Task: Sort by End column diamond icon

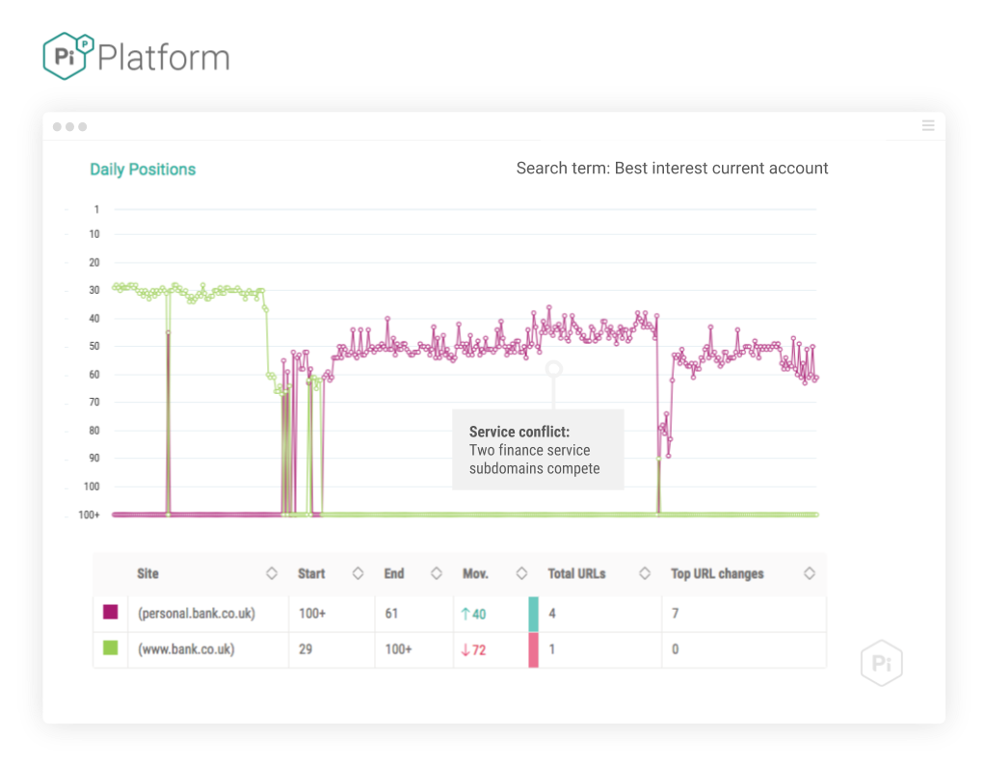Action: [x=436, y=573]
